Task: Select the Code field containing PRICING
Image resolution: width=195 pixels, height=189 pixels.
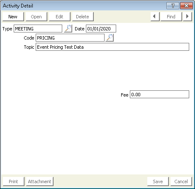Action: pos(70,38)
